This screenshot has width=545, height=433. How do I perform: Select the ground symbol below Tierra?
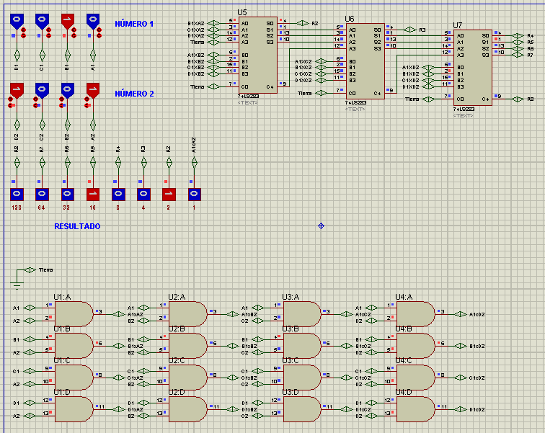(17, 285)
